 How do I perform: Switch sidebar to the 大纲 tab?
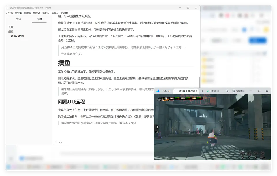tap(39, 19)
